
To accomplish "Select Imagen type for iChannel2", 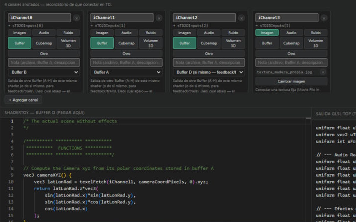I will (x=184, y=33).
